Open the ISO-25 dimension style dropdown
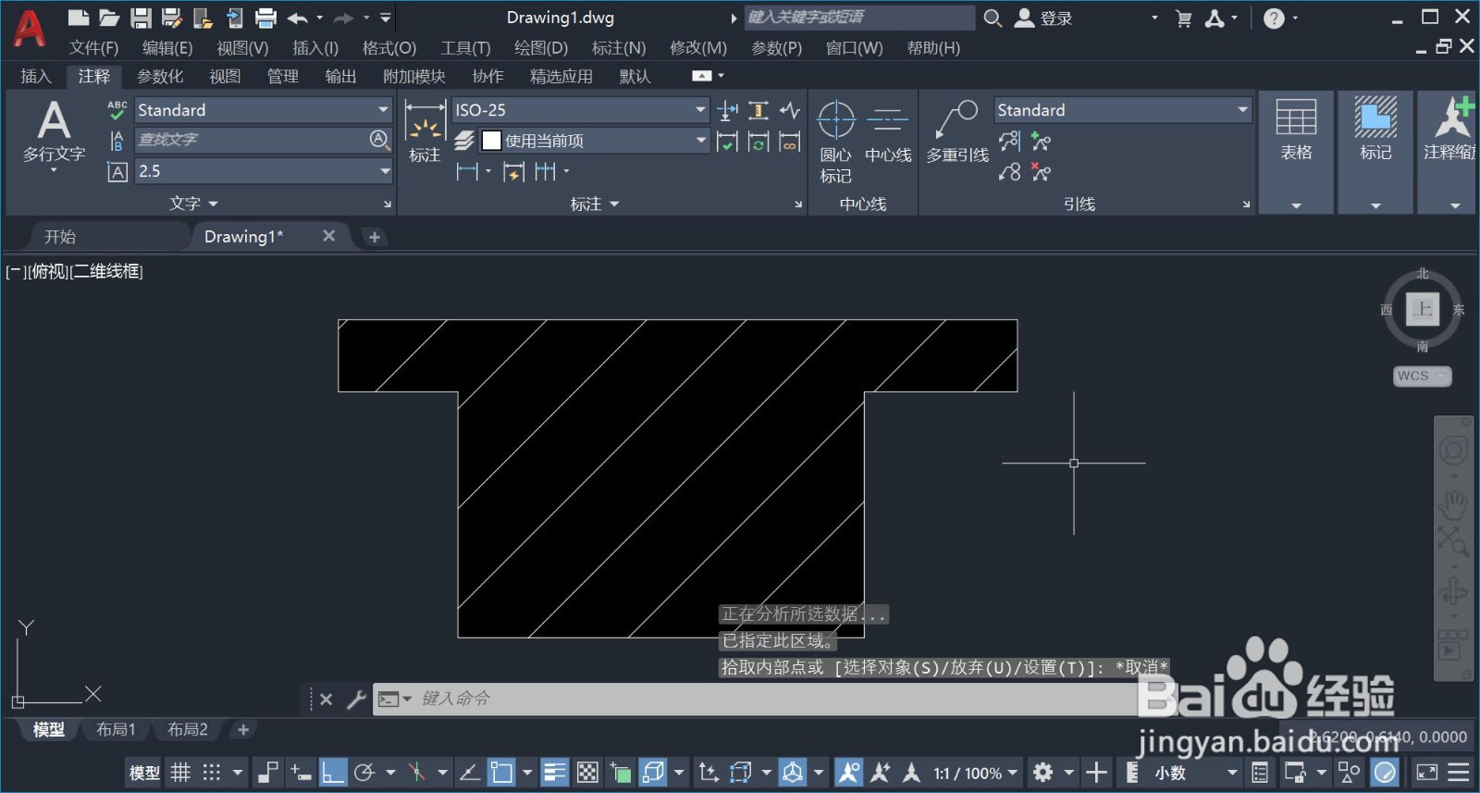This screenshot has height=793, width=1480. point(580,110)
